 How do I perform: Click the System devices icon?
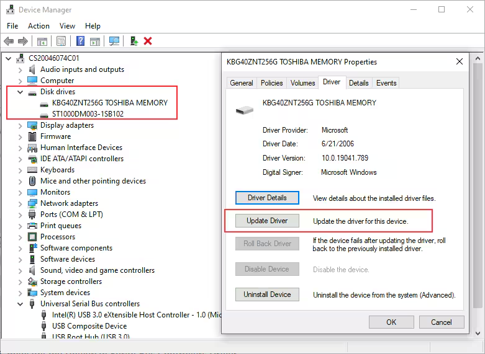(x=32, y=293)
